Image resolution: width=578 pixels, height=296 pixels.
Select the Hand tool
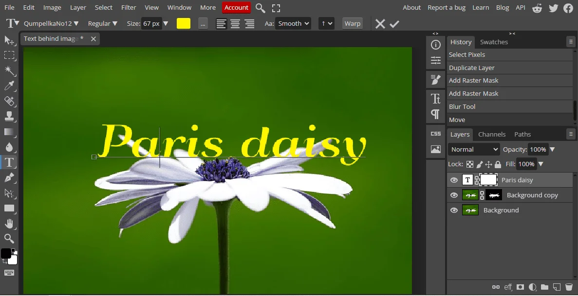click(x=9, y=224)
